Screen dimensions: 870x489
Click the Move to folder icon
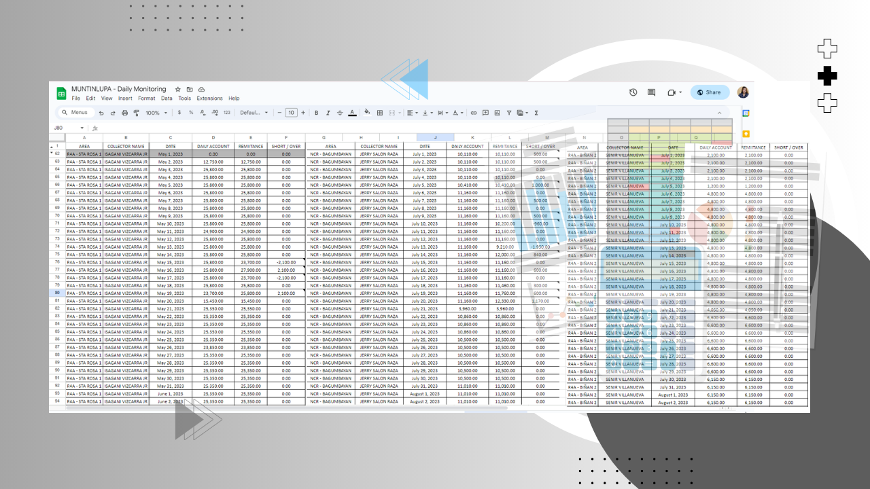(190, 90)
